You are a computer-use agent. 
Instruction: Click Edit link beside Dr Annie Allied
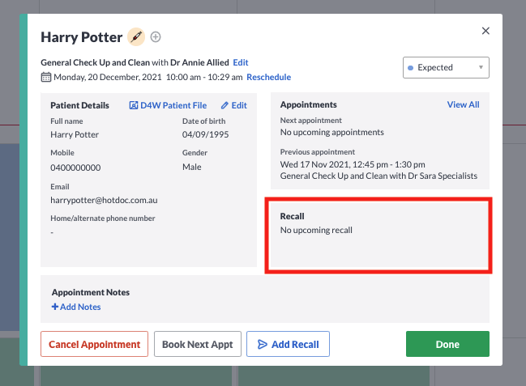(241, 62)
